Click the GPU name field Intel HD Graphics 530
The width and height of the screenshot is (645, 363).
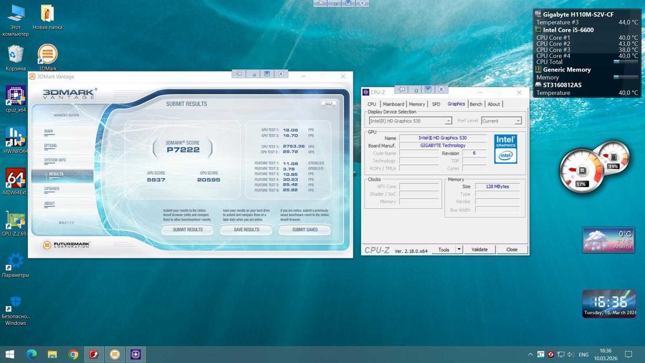point(442,138)
